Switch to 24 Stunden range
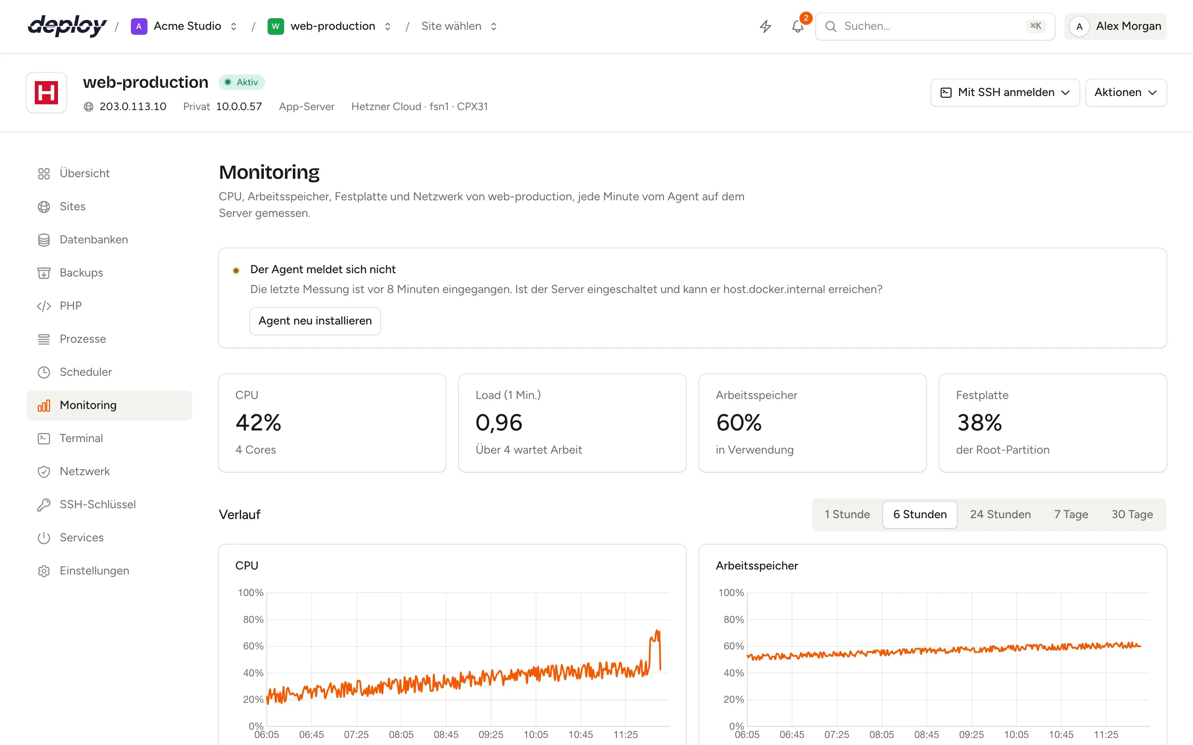Viewport: 1193px width, 745px height. point(1000,514)
